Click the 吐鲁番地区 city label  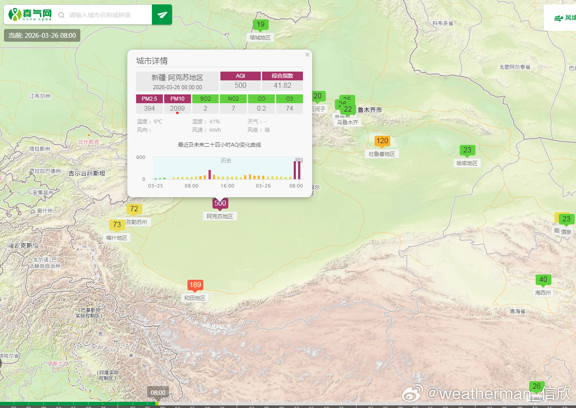[382, 154]
